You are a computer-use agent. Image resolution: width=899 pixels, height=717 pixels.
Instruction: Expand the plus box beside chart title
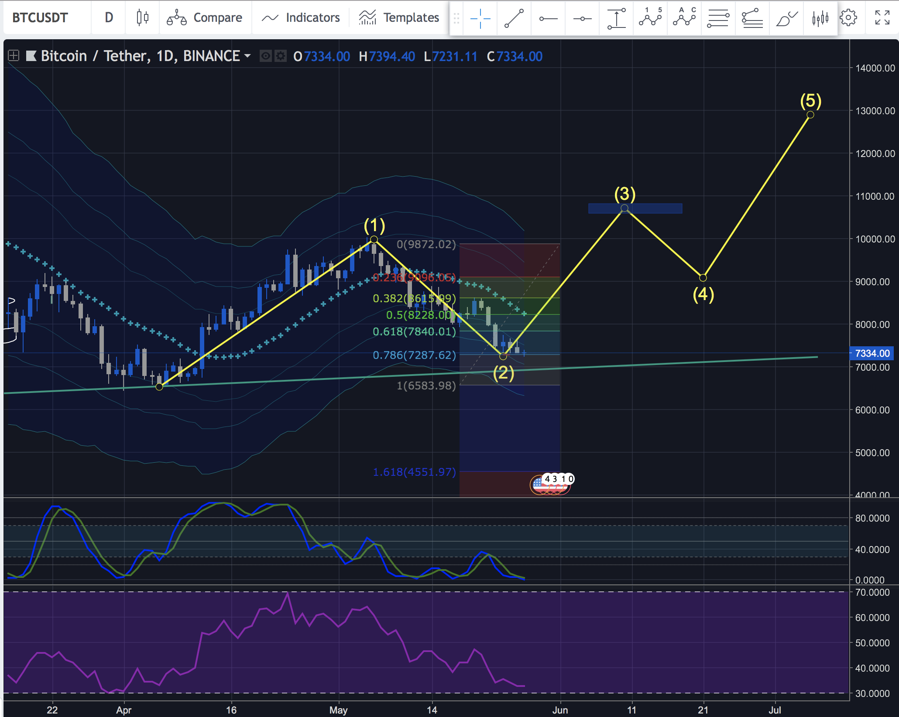click(x=14, y=56)
